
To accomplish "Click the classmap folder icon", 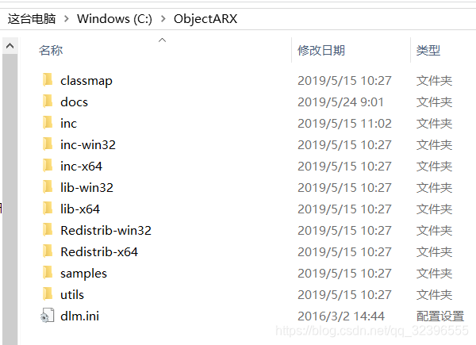I will [x=48, y=80].
